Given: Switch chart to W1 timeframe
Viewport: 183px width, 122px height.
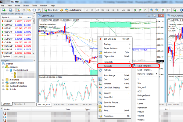Looking at the screenshot, I should coord(123,10).
